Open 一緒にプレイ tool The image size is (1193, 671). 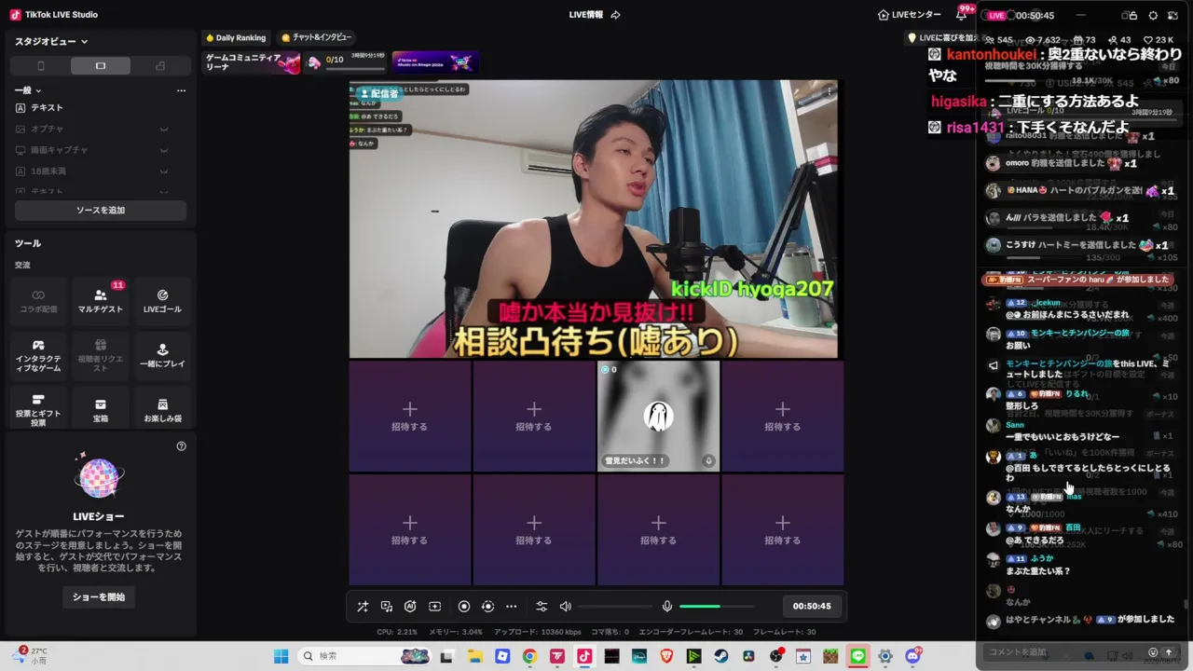162,355
